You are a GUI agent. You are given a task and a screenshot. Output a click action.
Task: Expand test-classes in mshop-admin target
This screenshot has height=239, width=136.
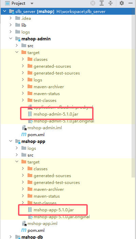(x=23, y=100)
